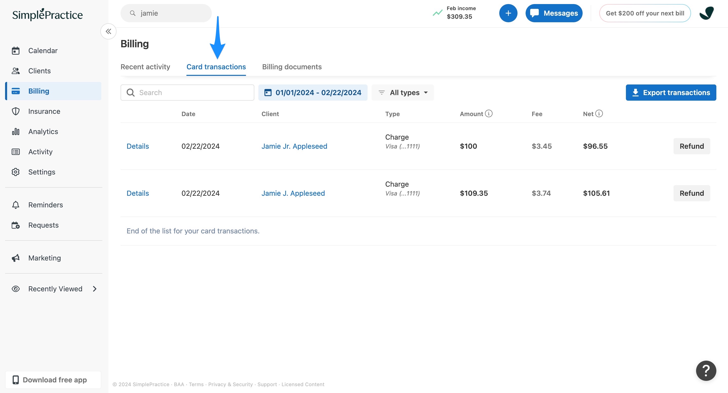728x393 pixels.
Task: Open Messages button
Action: click(x=554, y=13)
